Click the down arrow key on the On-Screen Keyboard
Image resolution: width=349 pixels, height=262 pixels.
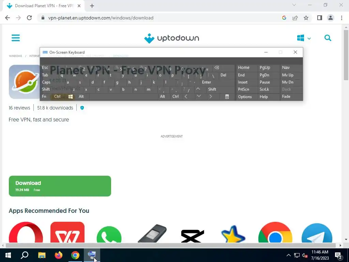click(x=199, y=97)
